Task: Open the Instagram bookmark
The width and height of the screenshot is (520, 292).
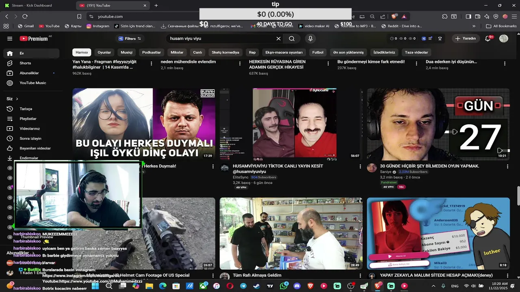Action: pyautogui.click(x=97, y=26)
